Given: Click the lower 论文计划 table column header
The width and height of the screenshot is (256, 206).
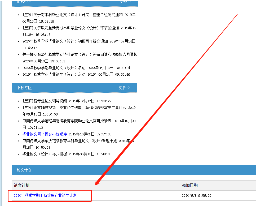Looking at the screenshot, I should point(21,185).
